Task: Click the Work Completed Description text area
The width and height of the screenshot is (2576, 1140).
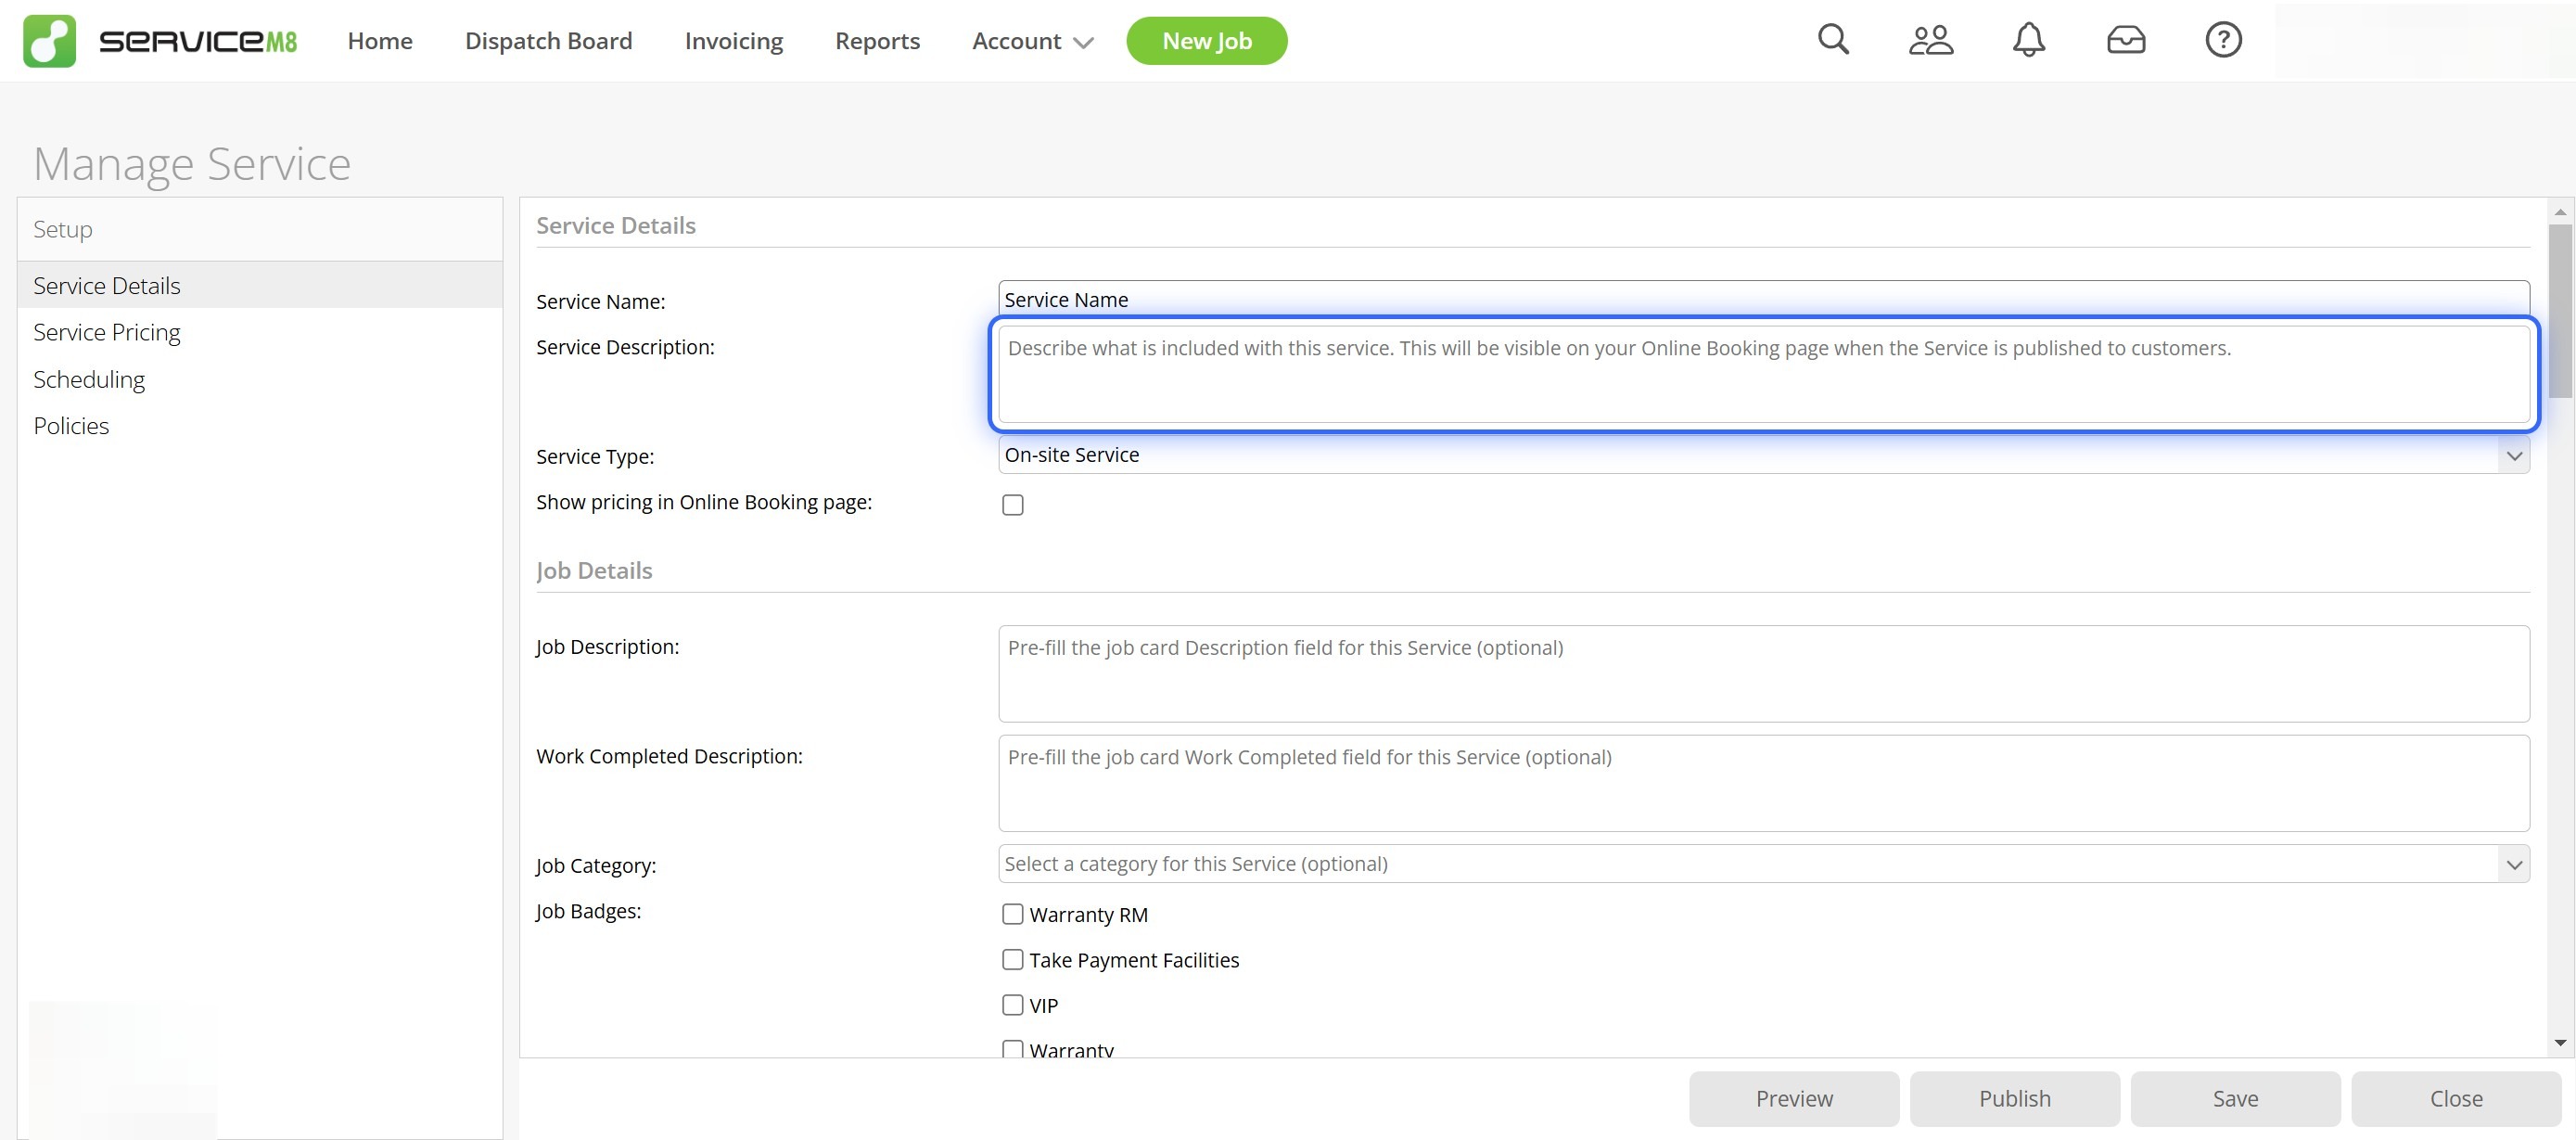Action: (x=1763, y=783)
